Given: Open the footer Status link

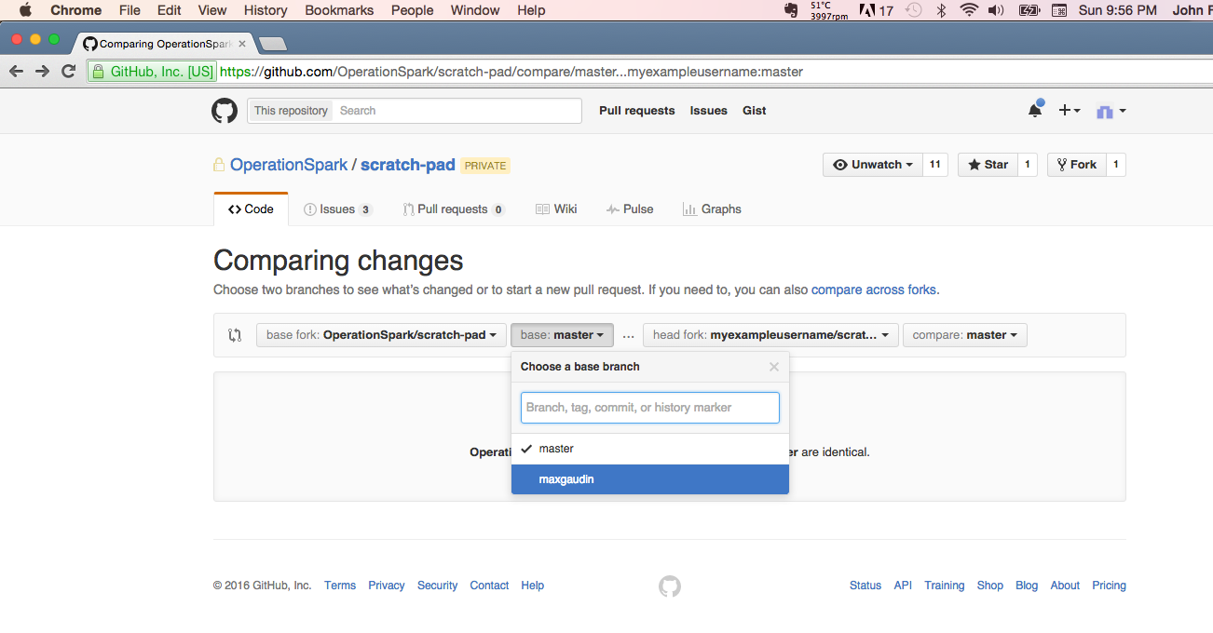Looking at the screenshot, I should [x=865, y=586].
